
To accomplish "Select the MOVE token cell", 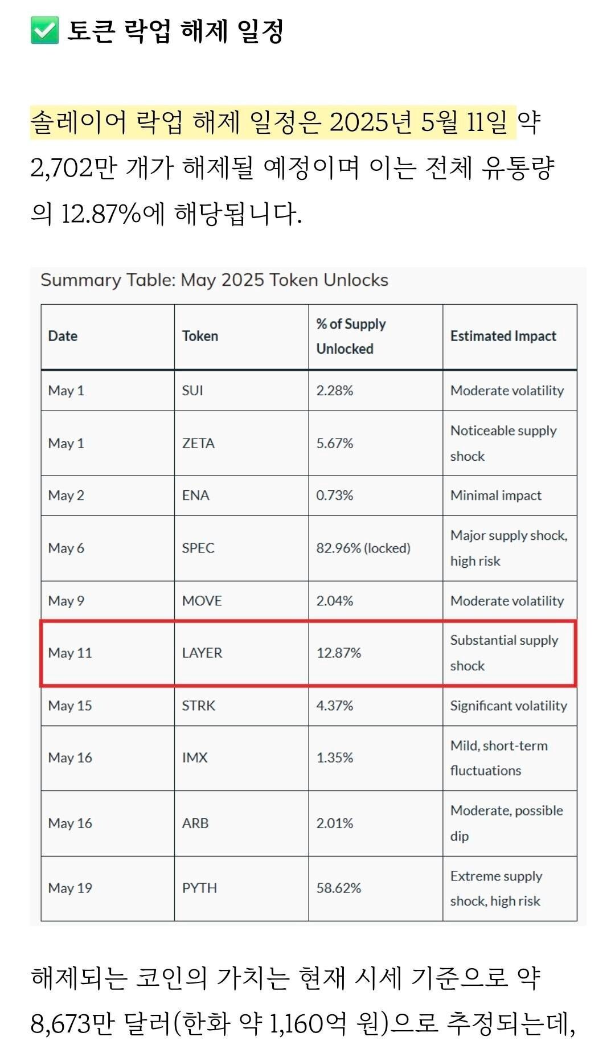I will pos(202,601).
